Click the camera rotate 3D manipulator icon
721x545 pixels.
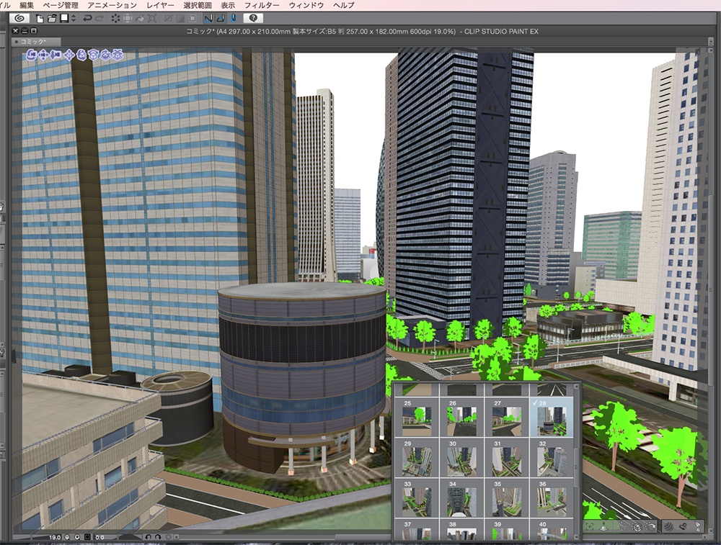click(31, 55)
